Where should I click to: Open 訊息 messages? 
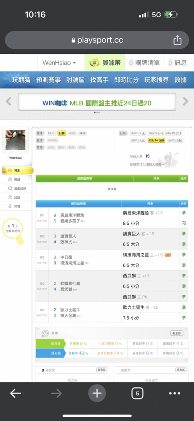click(x=177, y=63)
